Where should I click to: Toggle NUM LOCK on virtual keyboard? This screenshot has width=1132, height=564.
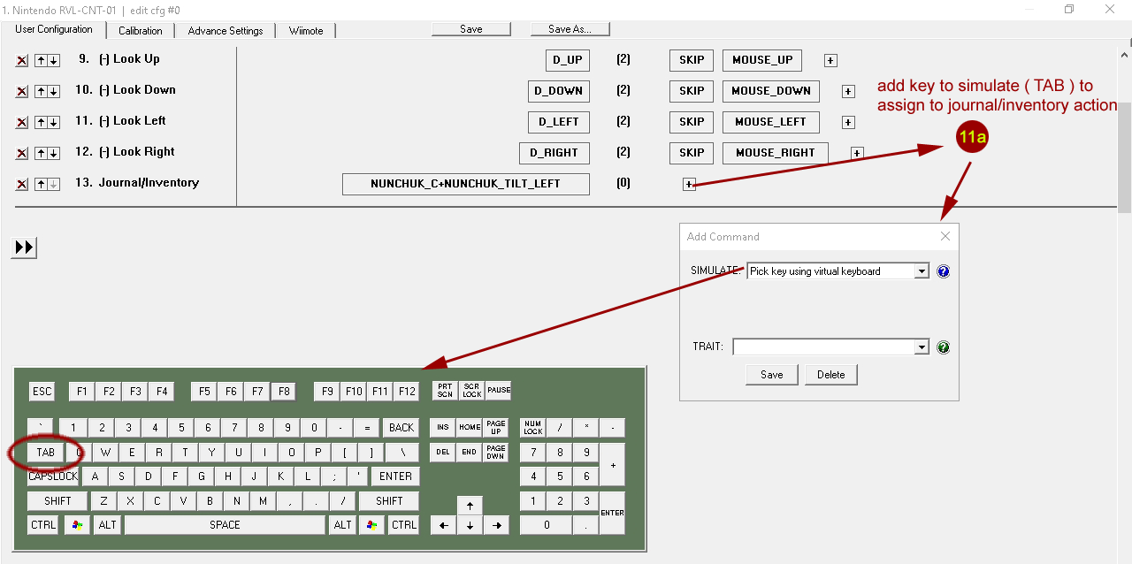point(532,428)
